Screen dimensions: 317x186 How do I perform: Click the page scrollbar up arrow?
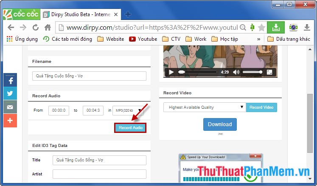(310, 49)
